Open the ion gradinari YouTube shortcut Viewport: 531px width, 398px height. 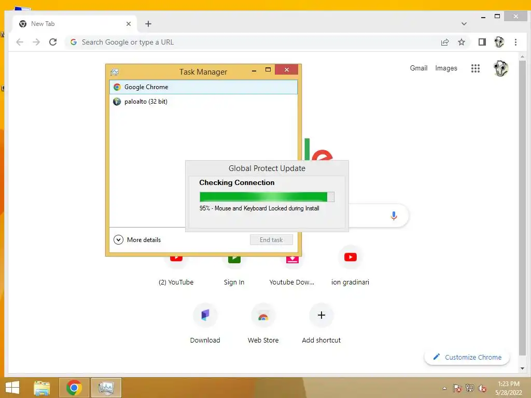pos(350,257)
